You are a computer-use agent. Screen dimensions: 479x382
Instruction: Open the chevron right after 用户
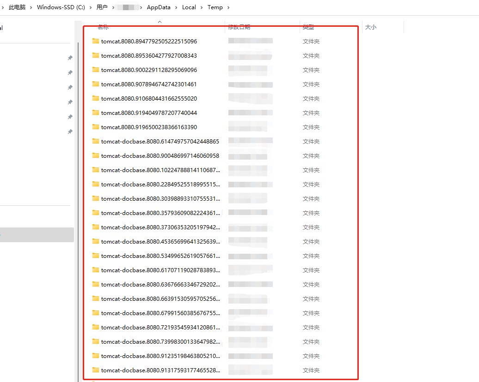coord(113,8)
